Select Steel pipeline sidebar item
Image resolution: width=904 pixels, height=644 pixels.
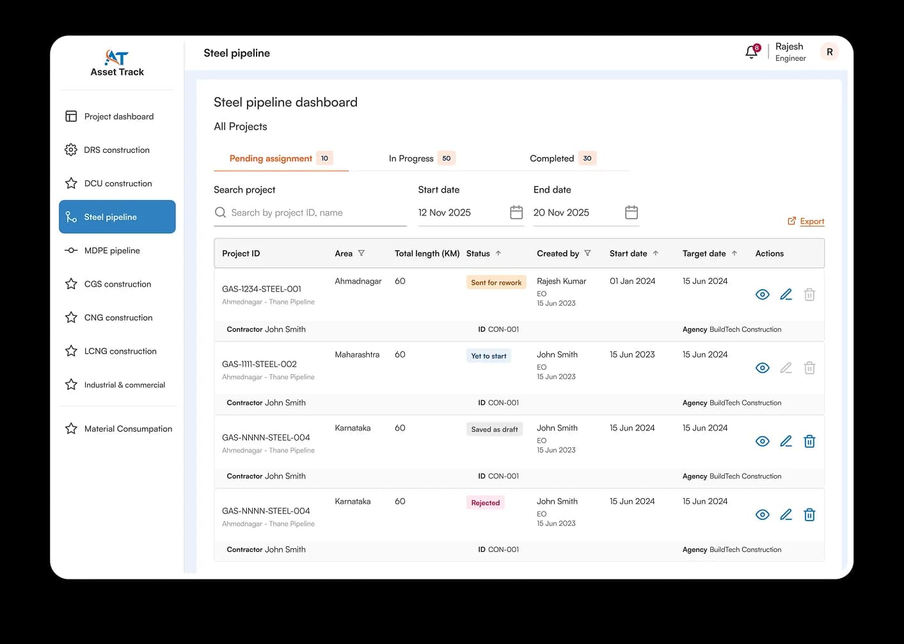pos(117,217)
